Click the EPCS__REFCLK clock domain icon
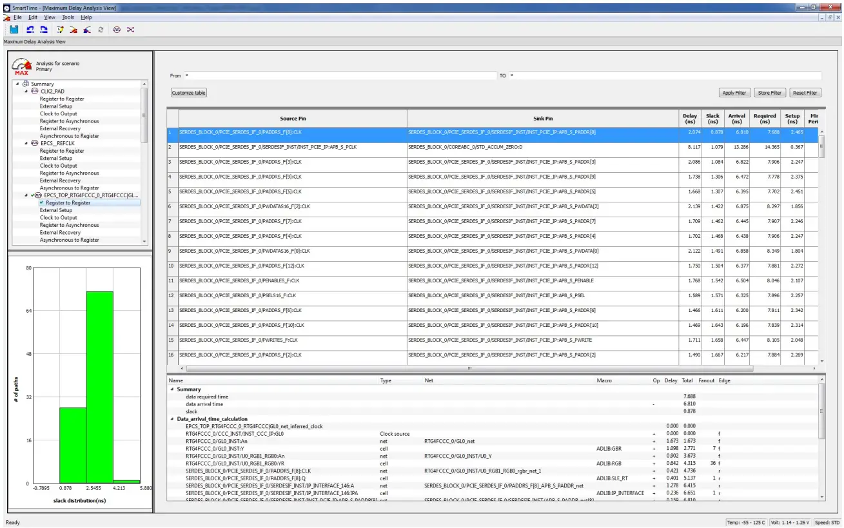The height and width of the screenshot is (528, 844). (x=34, y=143)
